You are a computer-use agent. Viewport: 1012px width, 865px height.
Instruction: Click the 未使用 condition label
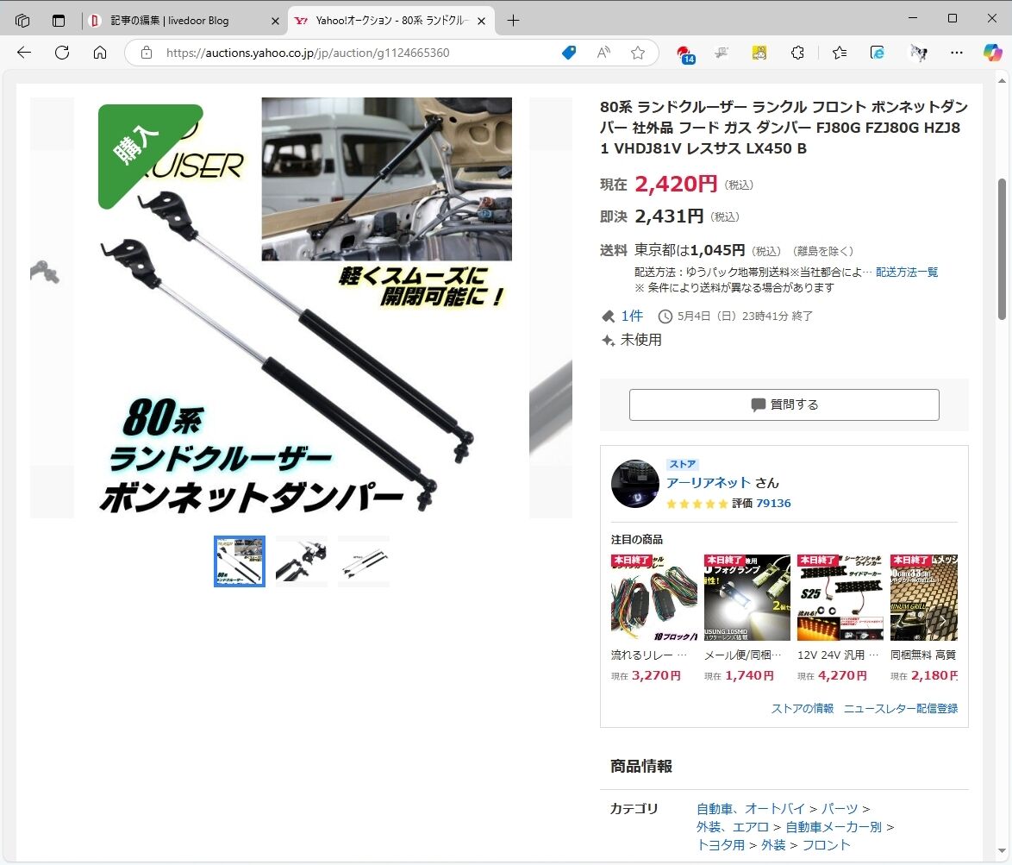pyautogui.click(x=640, y=340)
